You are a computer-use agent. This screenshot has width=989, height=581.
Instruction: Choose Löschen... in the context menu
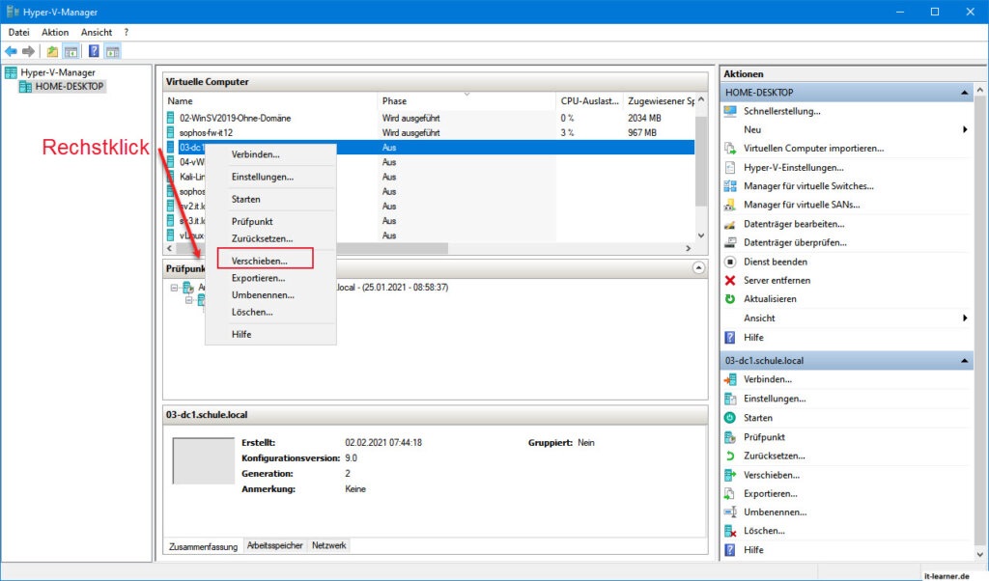252,312
